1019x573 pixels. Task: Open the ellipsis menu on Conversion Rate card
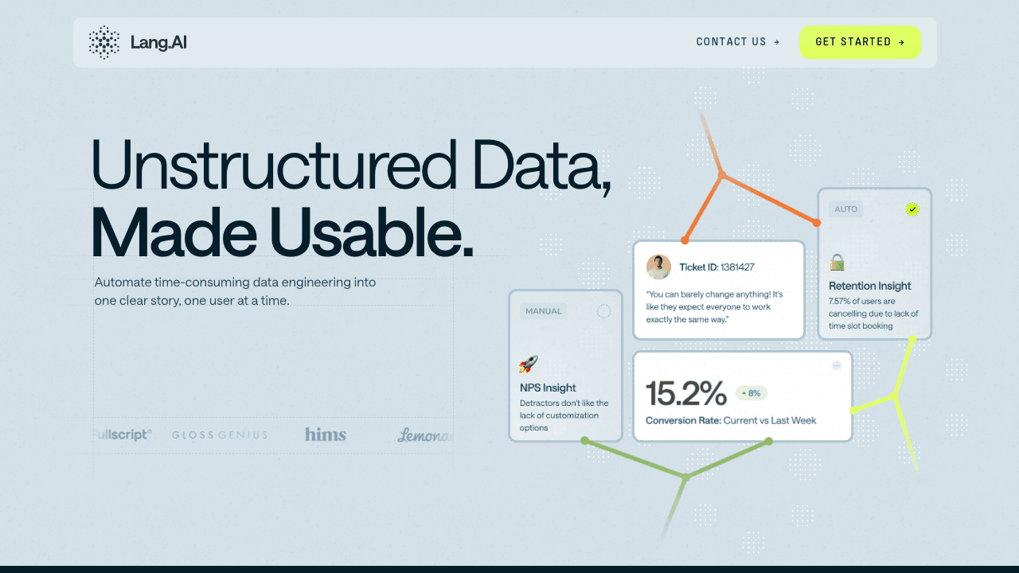tap(837, 365)
